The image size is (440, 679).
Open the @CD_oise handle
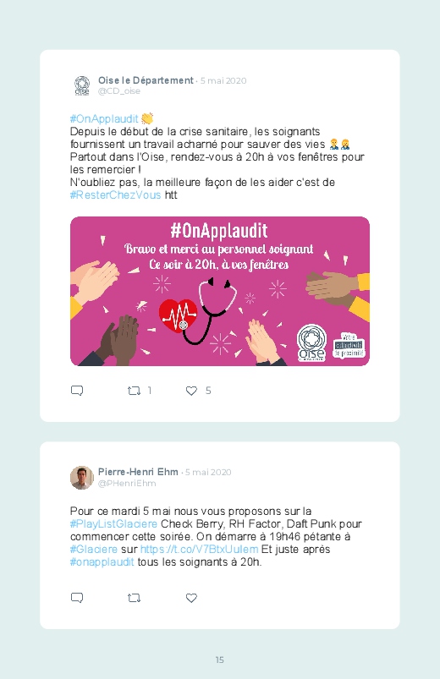click(x=119, y=91)
